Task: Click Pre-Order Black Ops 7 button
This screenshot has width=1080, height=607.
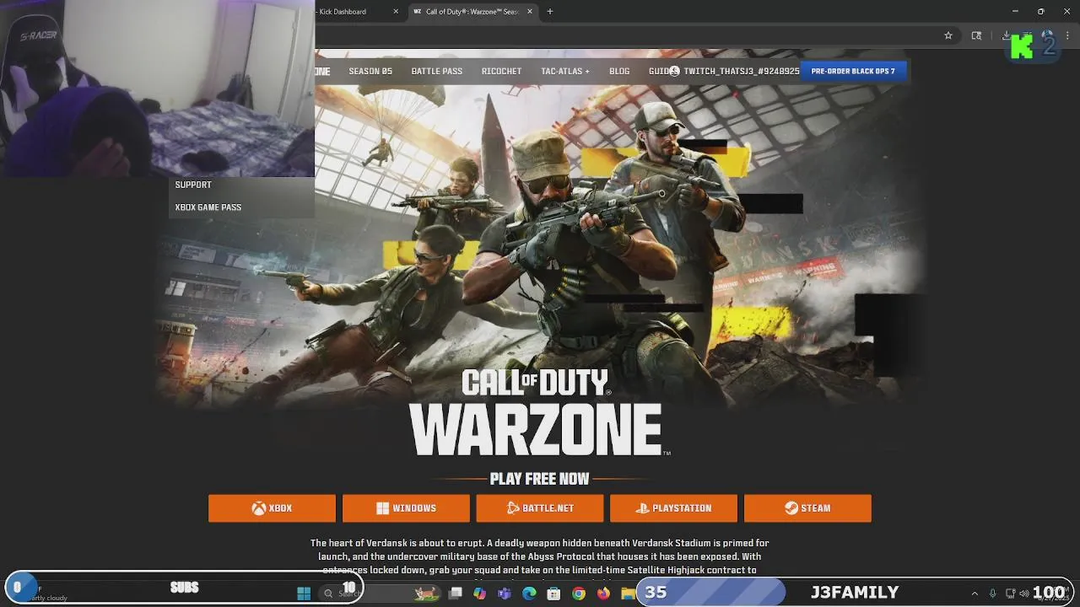Action: (853, 72)
